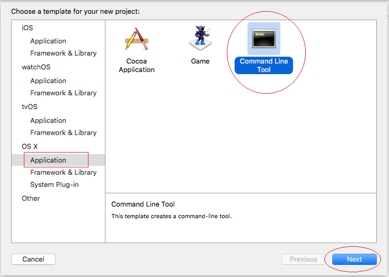
Task: Click the Game label text
Action: 200,61
